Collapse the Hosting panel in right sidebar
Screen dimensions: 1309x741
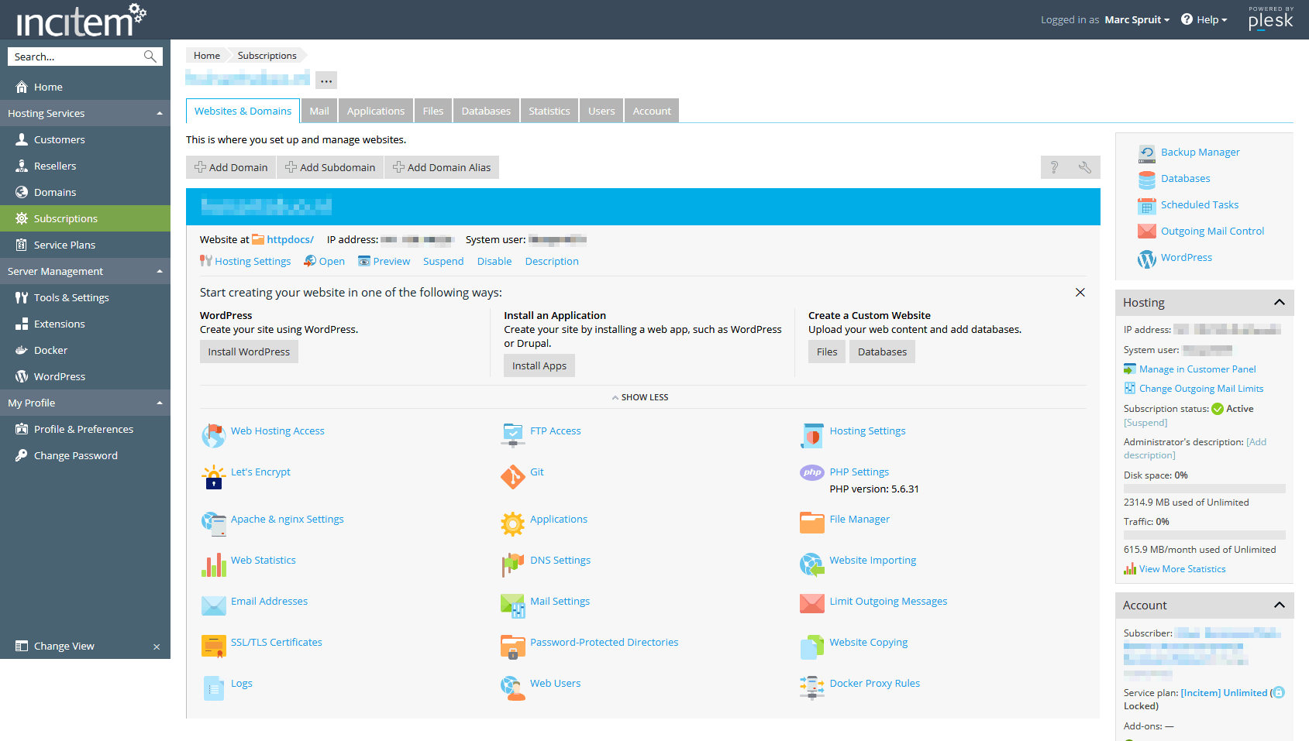click(x=1279, y=303)
